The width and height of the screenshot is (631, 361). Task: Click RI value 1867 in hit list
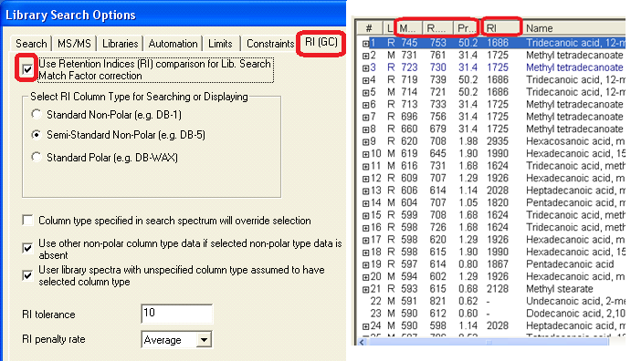click(498, 264)
